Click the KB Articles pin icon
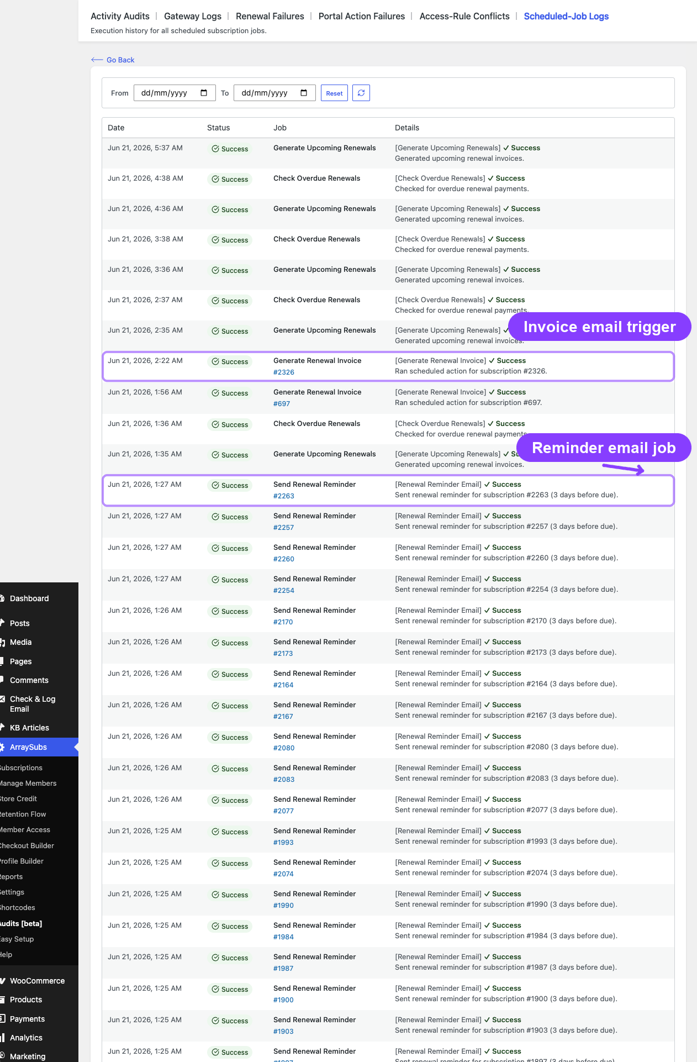Viewport: 697px width, 1062px height. (2, 728)
